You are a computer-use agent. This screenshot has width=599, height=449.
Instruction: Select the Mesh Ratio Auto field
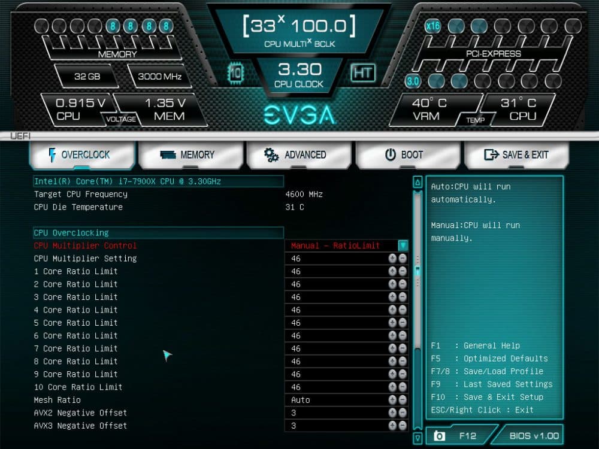click(x=346, y=400)
